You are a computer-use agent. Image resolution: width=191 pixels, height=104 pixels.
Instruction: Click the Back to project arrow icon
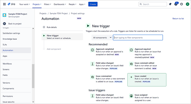point(4,24)
